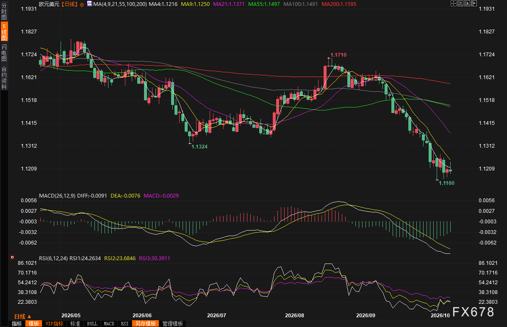
Task: Click the jump-to-chart-start axis icon
Action: 460,3
